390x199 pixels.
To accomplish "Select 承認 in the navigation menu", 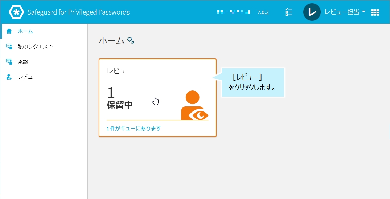I will click(x=23, y=62).
